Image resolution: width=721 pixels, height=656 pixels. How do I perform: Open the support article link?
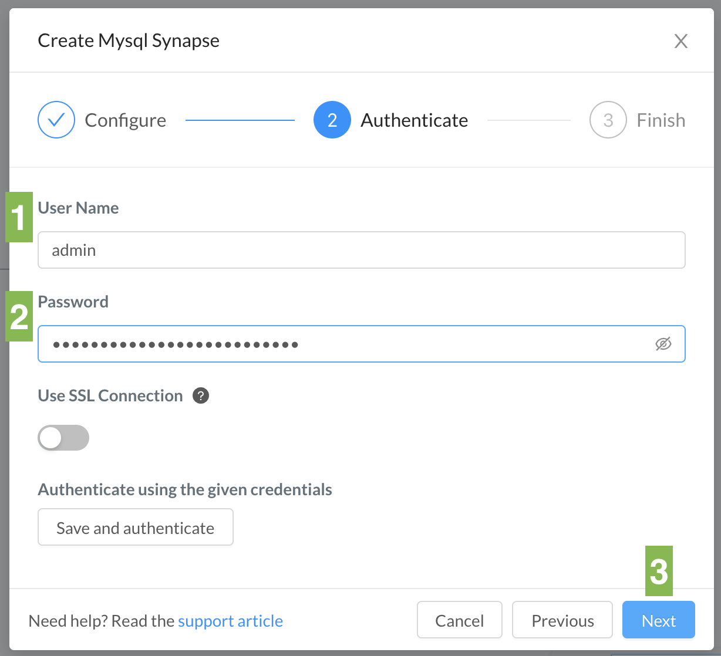(x=230, y=621)
